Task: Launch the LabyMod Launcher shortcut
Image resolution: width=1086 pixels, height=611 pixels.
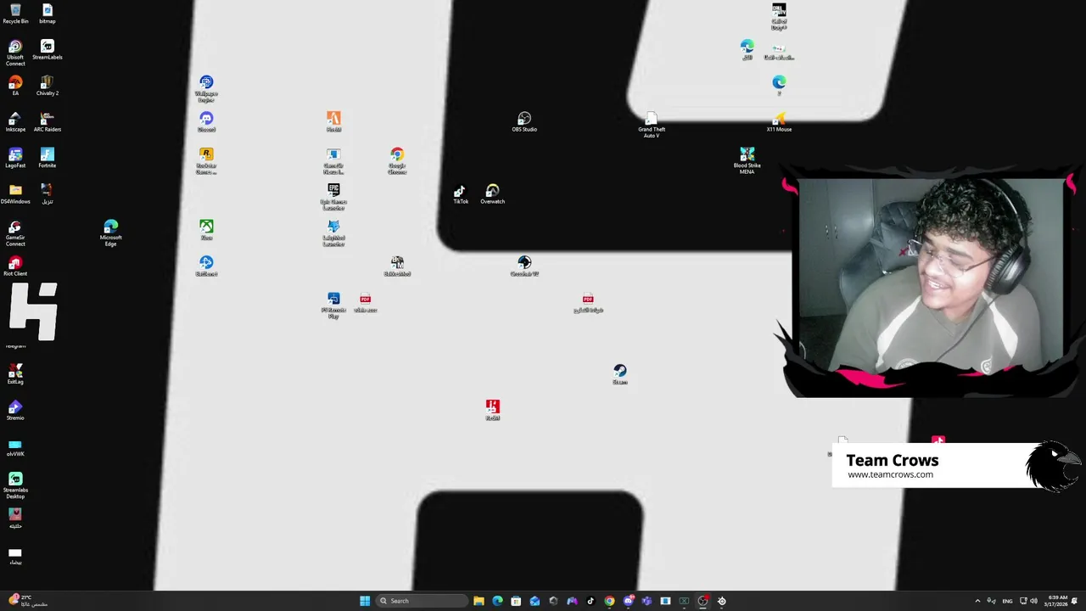Action: click(x=333, y=233)
